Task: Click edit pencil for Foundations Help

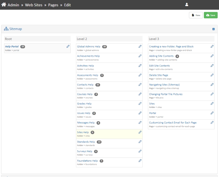Action: click(140, 161)
